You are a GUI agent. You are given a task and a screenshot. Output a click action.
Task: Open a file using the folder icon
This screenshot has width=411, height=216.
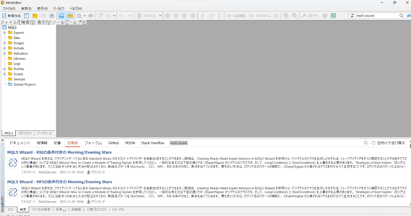(35, 16)
